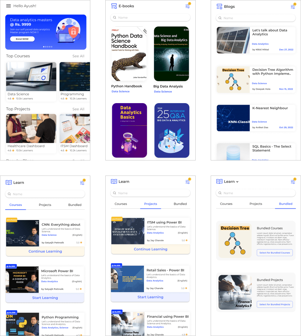Click the filter icon on the E-books screen
Viewport: 301px width, 336px height.
coord(187,6)
